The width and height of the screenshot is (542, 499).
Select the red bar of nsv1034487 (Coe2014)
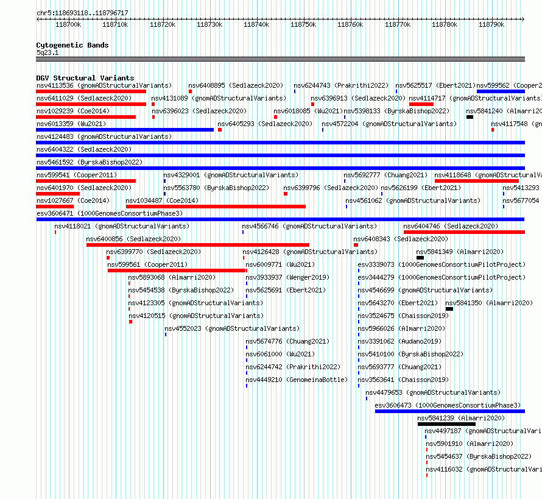[x=216, y=207]
